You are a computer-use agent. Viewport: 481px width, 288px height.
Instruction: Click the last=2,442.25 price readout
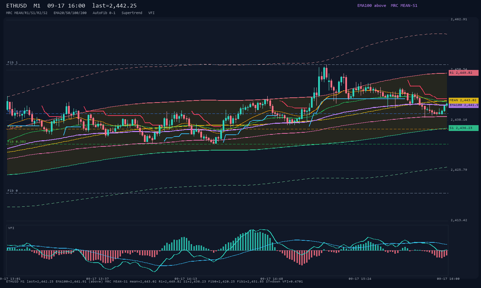(x=114, y=6)
